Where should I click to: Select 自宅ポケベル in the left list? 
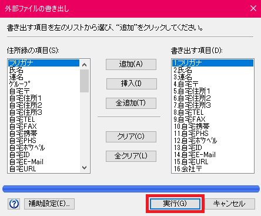click(x=44, y=148)
